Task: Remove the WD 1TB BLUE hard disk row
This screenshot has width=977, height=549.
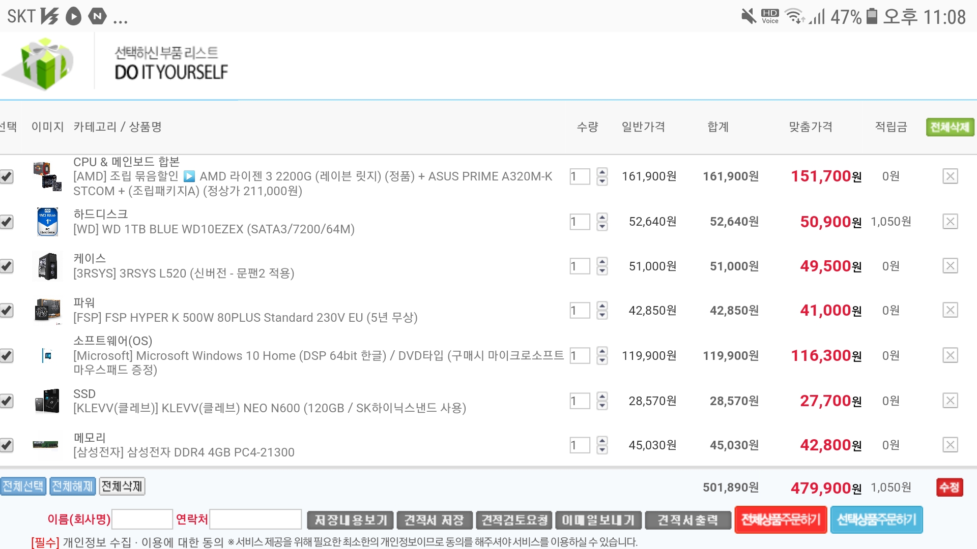Action: [950, 222]
